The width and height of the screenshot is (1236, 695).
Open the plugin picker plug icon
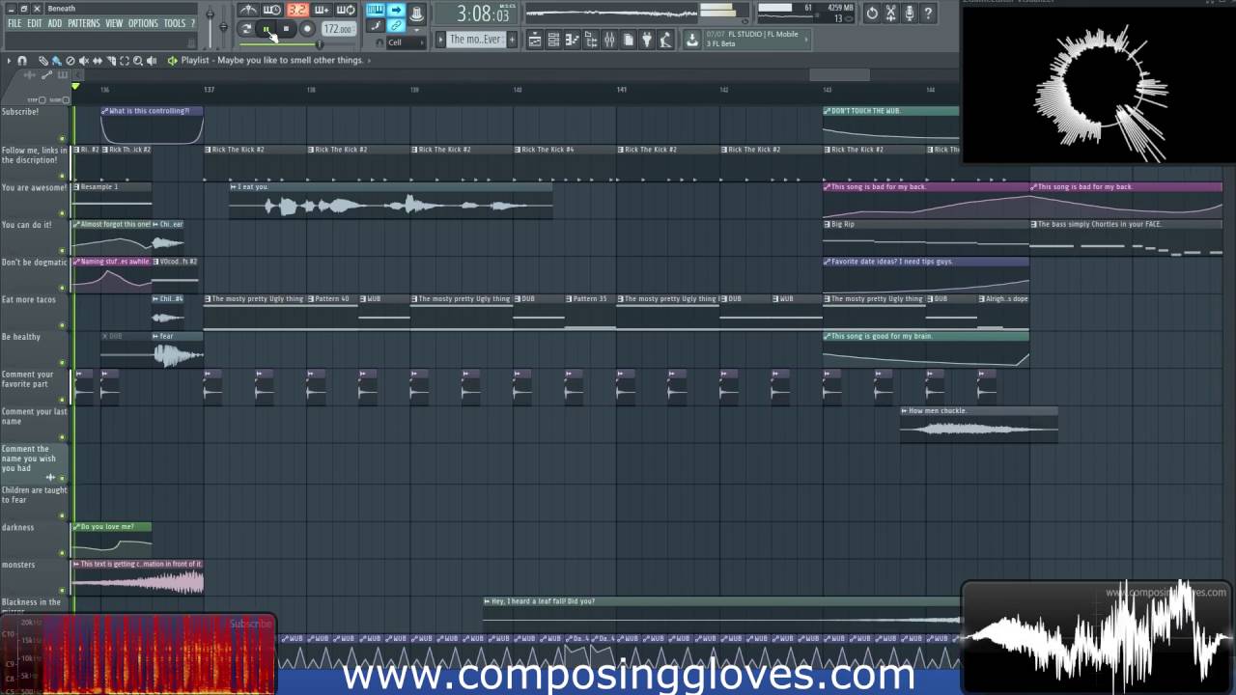(647, 40)
